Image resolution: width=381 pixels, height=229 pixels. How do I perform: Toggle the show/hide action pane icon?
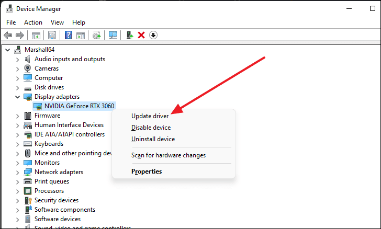(x=81, y=36)
